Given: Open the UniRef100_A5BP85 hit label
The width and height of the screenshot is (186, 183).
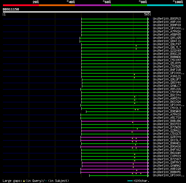Looking at the screenshot, I should [167, 35].
